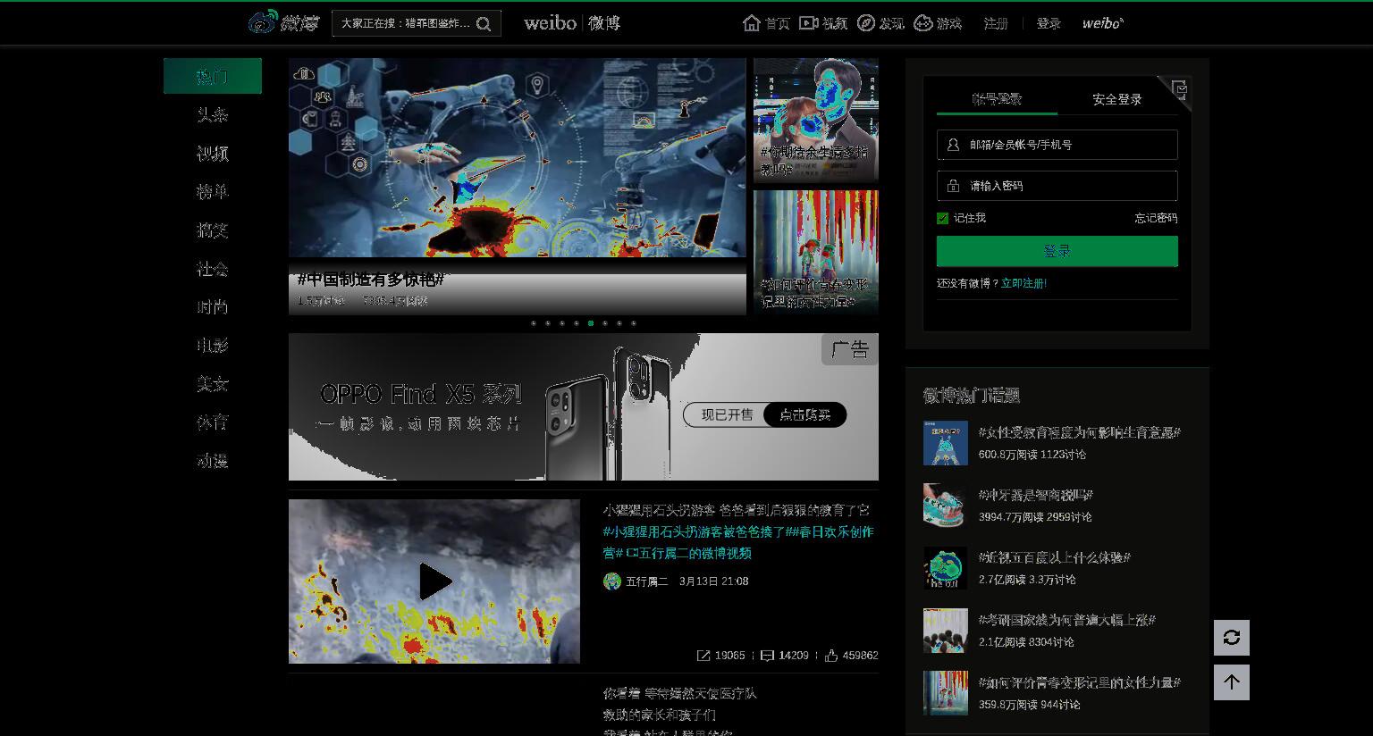This screenshot has height=736, width=1373.
Task: Click the back-to-top arrow button
Action: pyautogui.click(x=1232, y=682)
